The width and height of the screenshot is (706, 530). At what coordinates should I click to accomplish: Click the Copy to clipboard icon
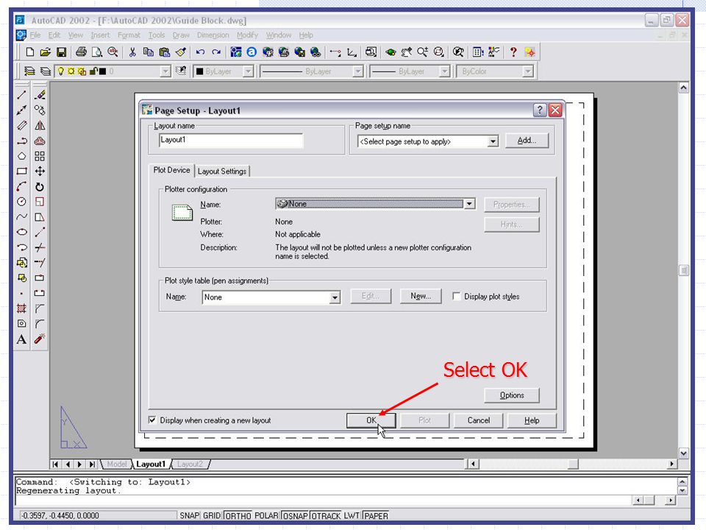click(148, 52)
